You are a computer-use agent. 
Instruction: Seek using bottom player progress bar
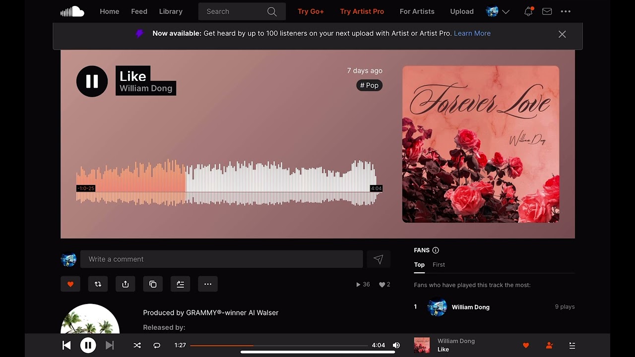[x=279, y=345]
